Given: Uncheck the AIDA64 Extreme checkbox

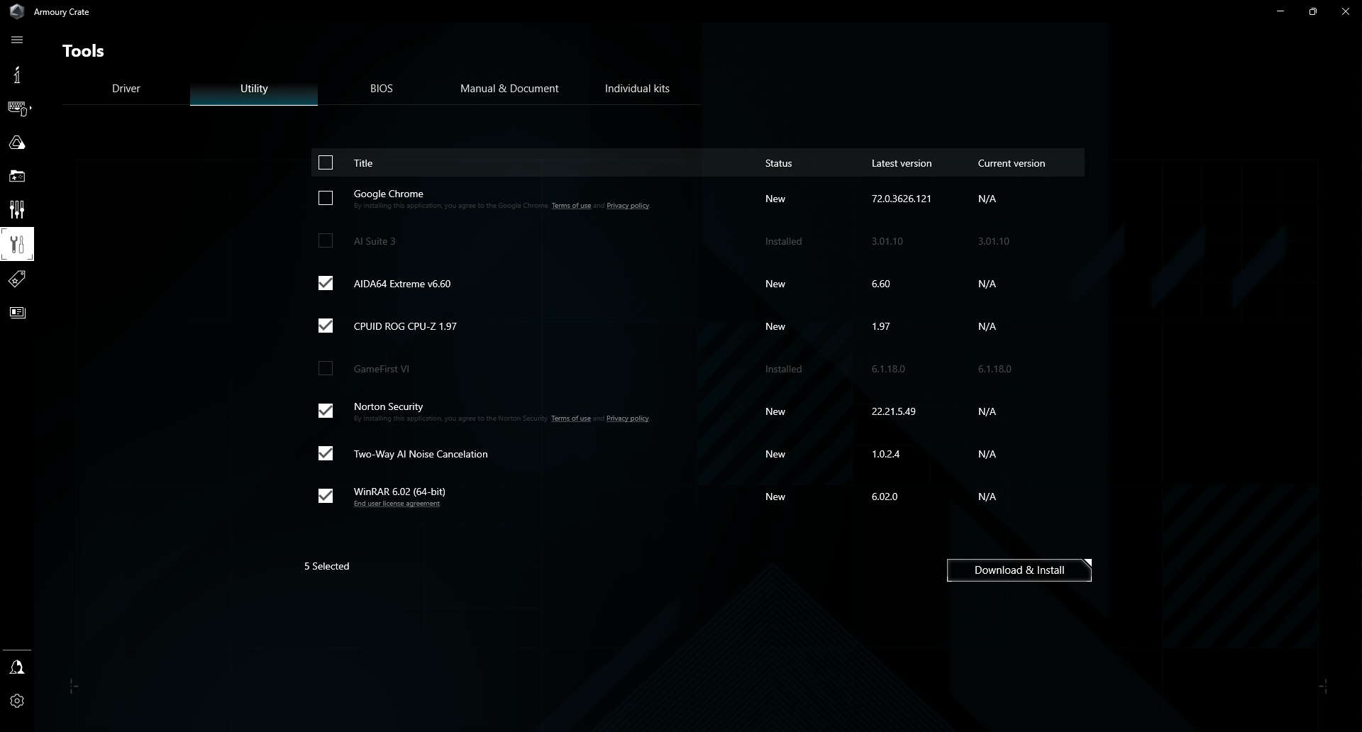Looking at the screenshot, I should 326,283.
